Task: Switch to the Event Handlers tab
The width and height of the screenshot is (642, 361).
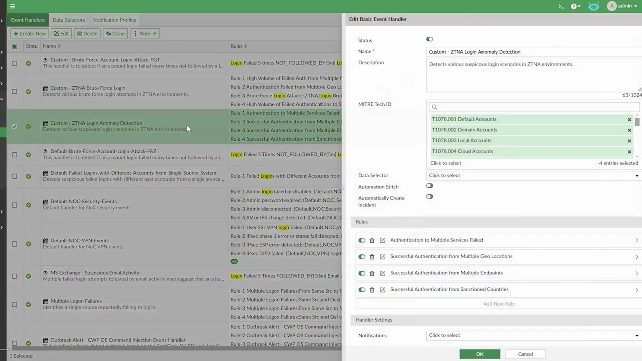Action: pos(28,20)
